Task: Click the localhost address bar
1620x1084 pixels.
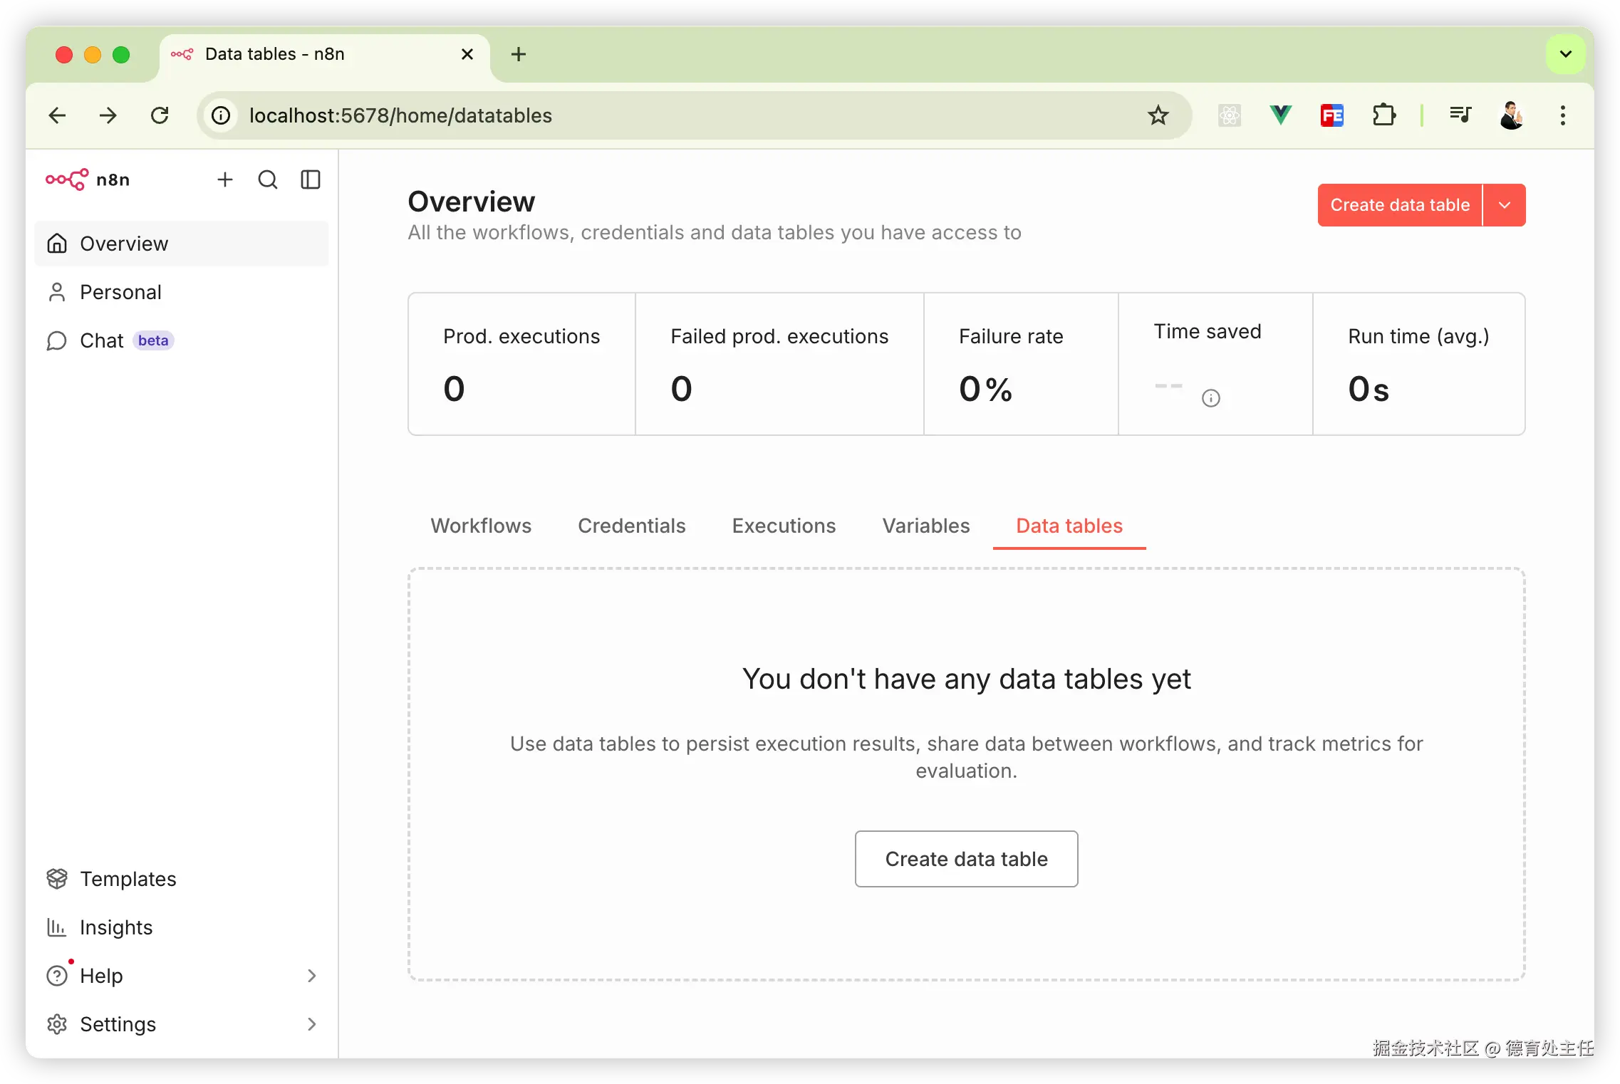Action: pos(641,115)
